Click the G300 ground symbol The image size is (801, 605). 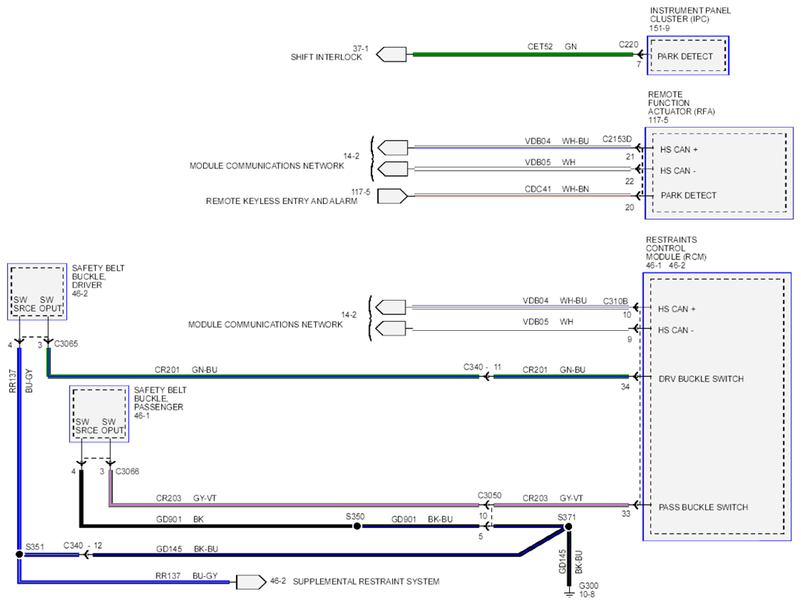point(569,593)
